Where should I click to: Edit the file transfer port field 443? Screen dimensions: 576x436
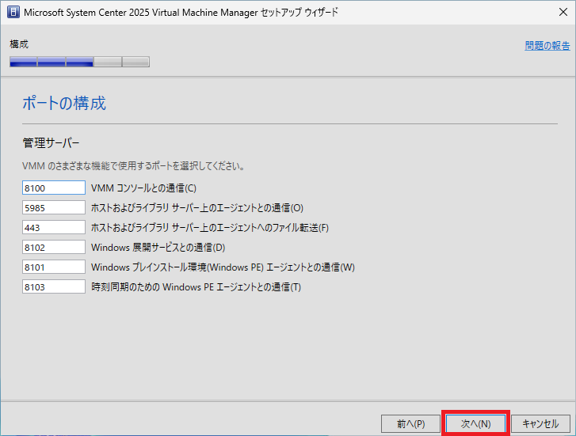pos(54,228)
